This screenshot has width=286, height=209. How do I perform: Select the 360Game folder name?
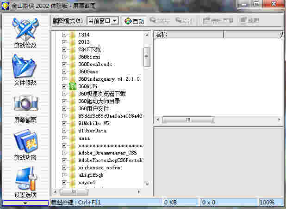[88, 72]
